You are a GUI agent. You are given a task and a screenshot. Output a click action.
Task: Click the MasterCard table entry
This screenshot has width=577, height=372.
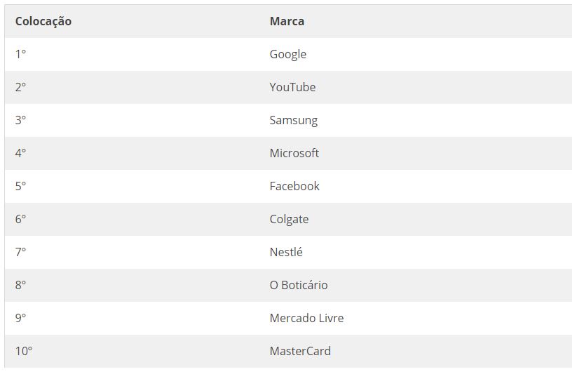pos(300,351)
